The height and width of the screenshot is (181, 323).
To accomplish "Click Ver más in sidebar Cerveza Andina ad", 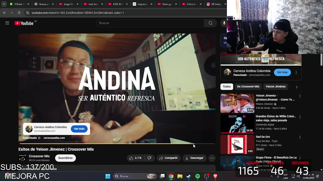I will [x=282, y=72].
